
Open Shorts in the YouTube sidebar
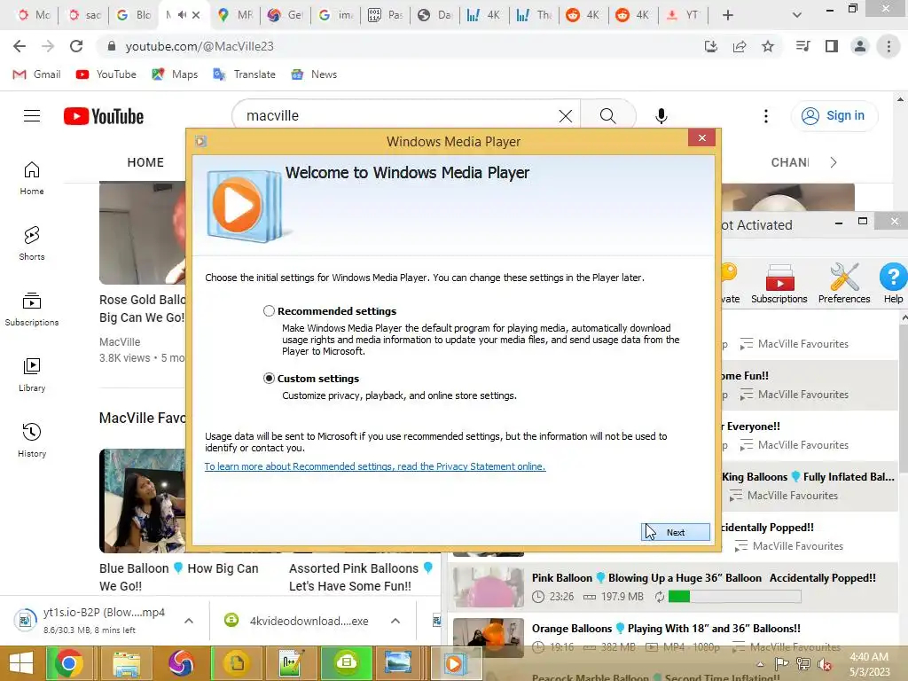(32, 244)
